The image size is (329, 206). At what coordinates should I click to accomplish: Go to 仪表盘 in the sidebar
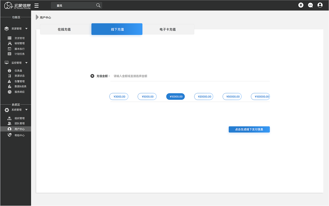coord(18,71)
